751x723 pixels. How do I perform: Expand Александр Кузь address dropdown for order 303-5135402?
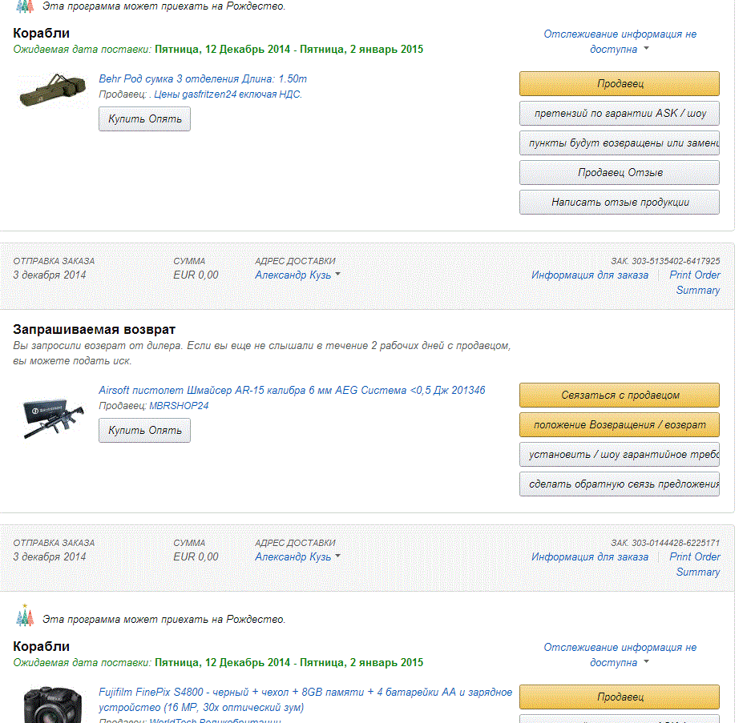pyautogui.click(x=337, y=275)
